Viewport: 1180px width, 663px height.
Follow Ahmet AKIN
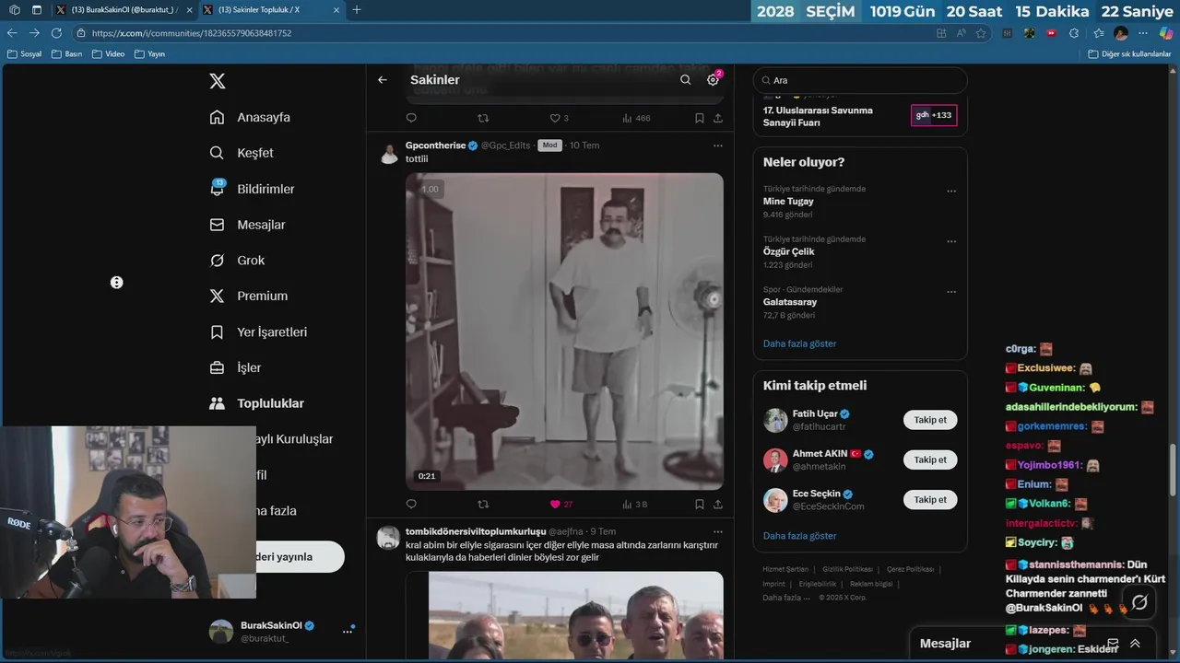click(930, 459)
